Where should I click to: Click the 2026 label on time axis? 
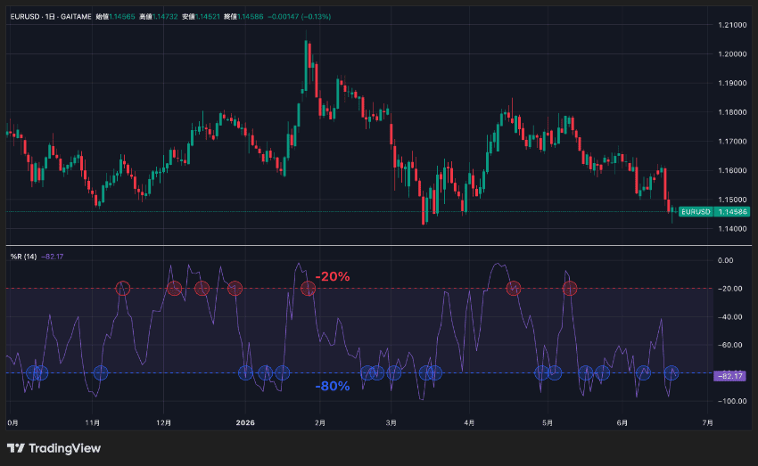point(245,422)
